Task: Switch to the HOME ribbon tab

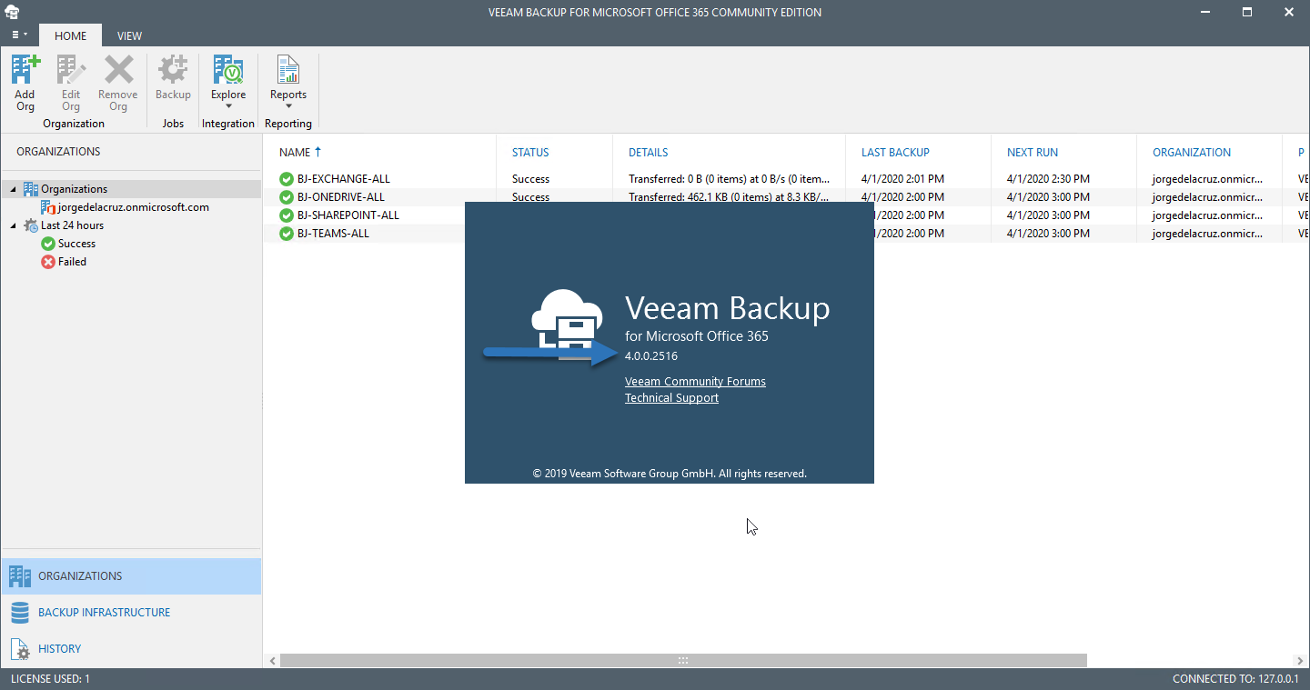Action: tap(70, 35)
